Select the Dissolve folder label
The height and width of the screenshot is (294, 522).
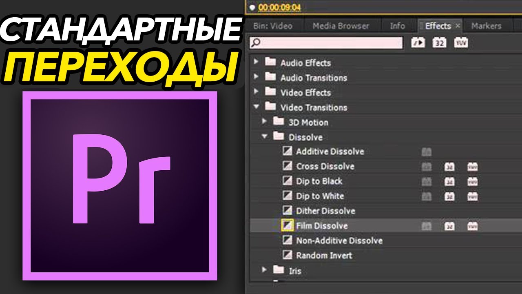[305, 137]
